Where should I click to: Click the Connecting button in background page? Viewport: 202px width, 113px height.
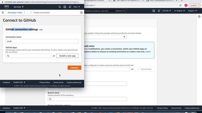(x=145, y=69)
